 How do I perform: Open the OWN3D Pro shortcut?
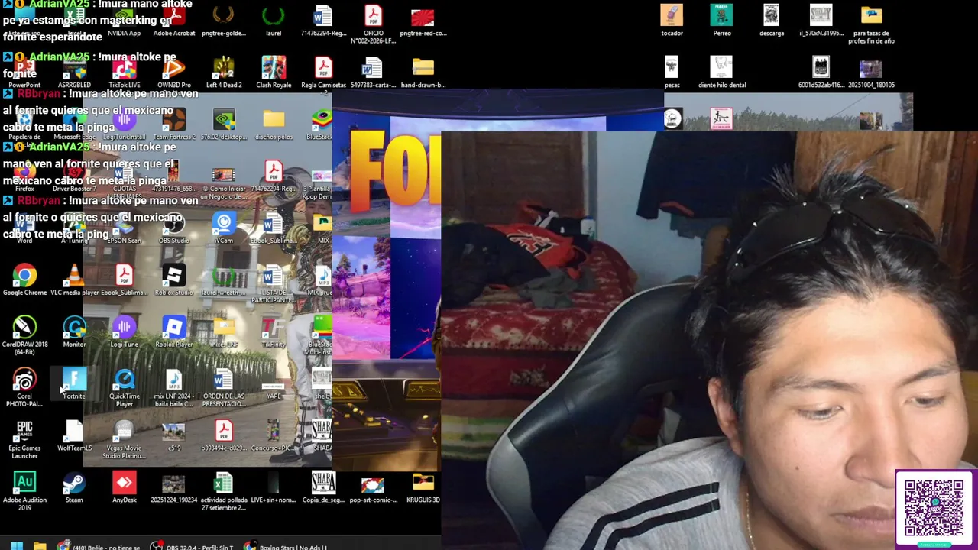173,73
